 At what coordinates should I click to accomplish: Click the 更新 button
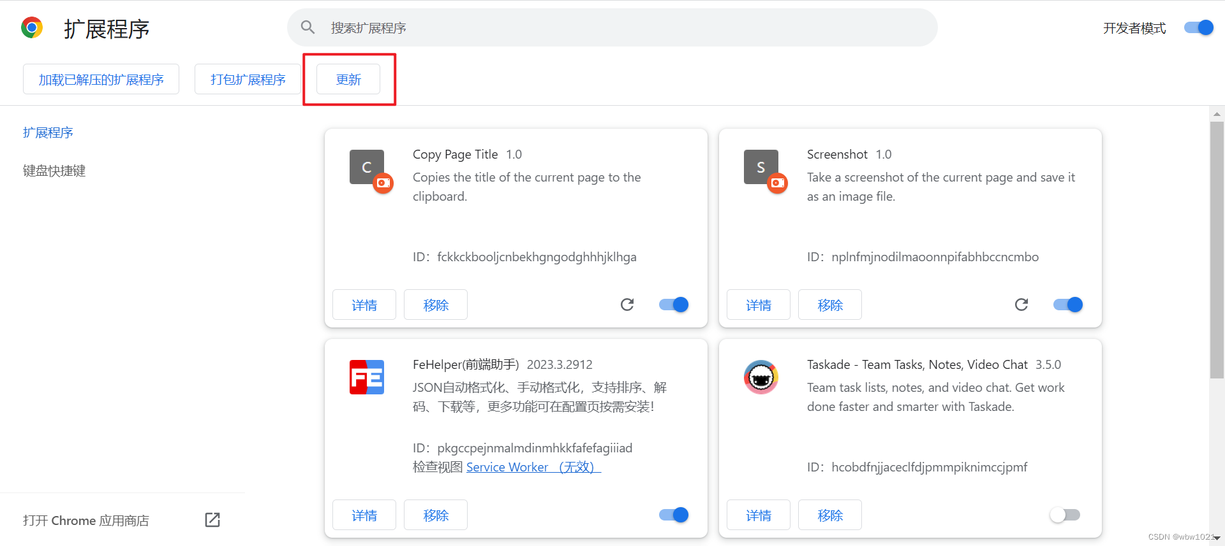348,79
